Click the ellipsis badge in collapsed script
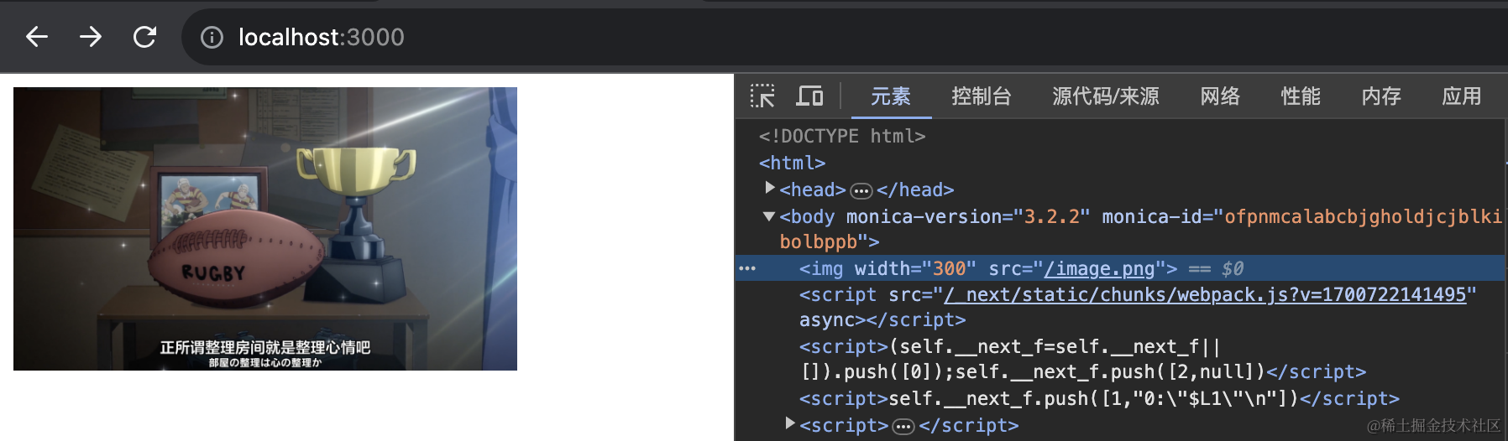The width and height of the screenshot is (1508, 441). pyautogui.click(x=903, y=427)
